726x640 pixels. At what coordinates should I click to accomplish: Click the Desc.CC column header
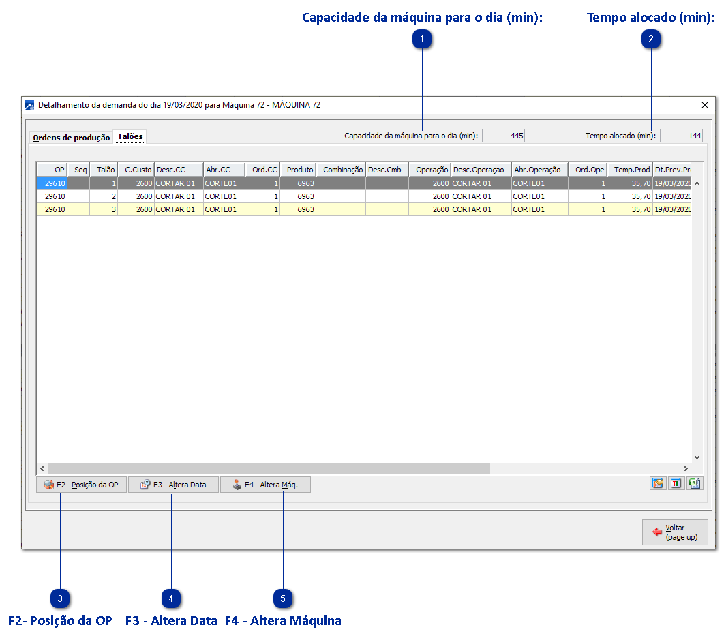pos(179,170)
